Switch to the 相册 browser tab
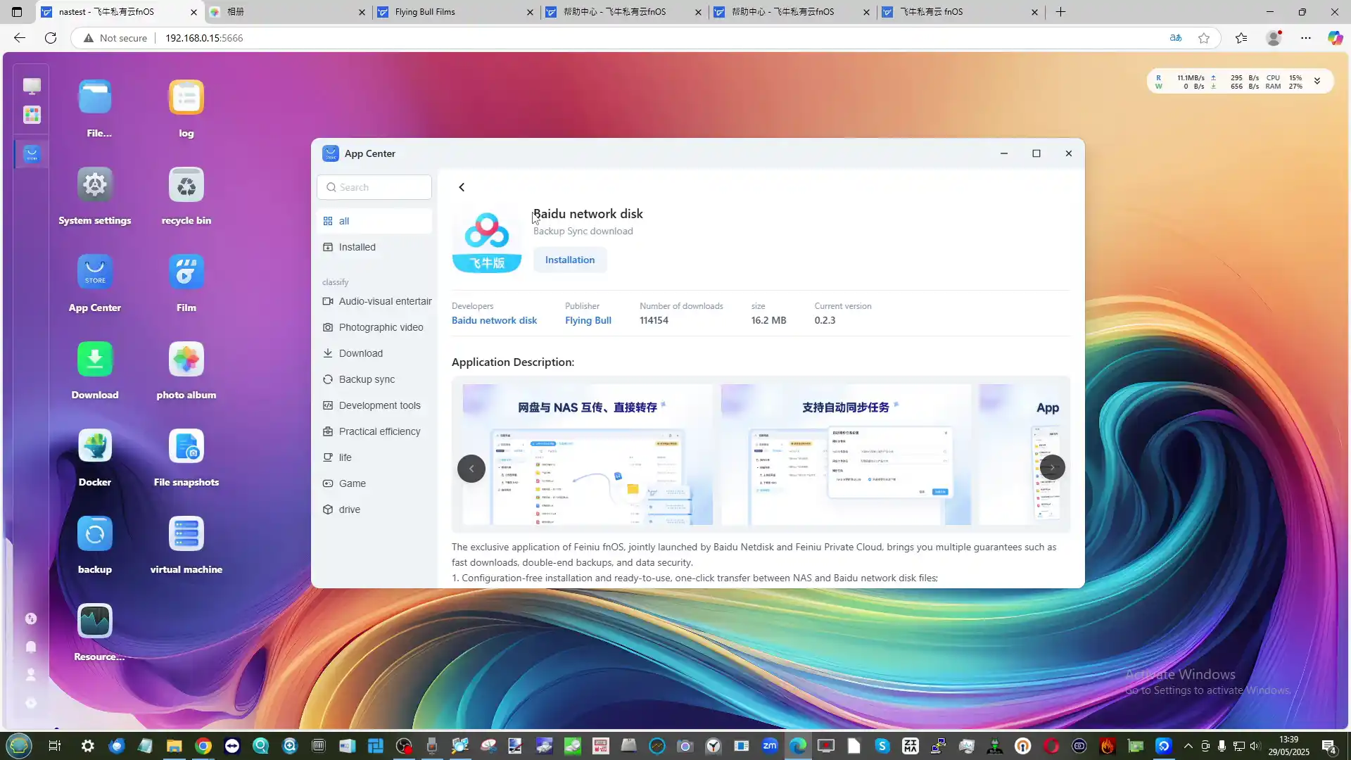The image size is (1351, 760). tap(288, 12)
